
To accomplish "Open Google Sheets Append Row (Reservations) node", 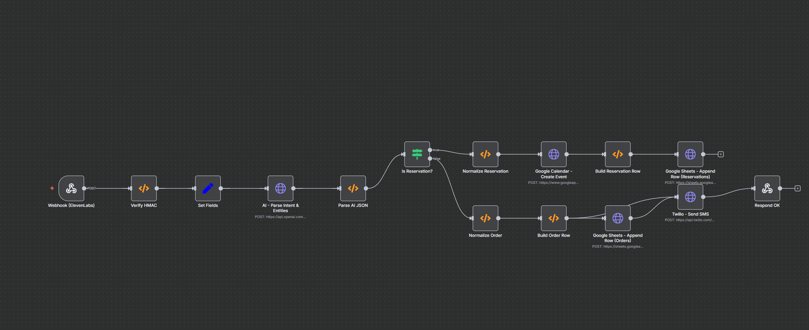I will click(x=690, y=154).
